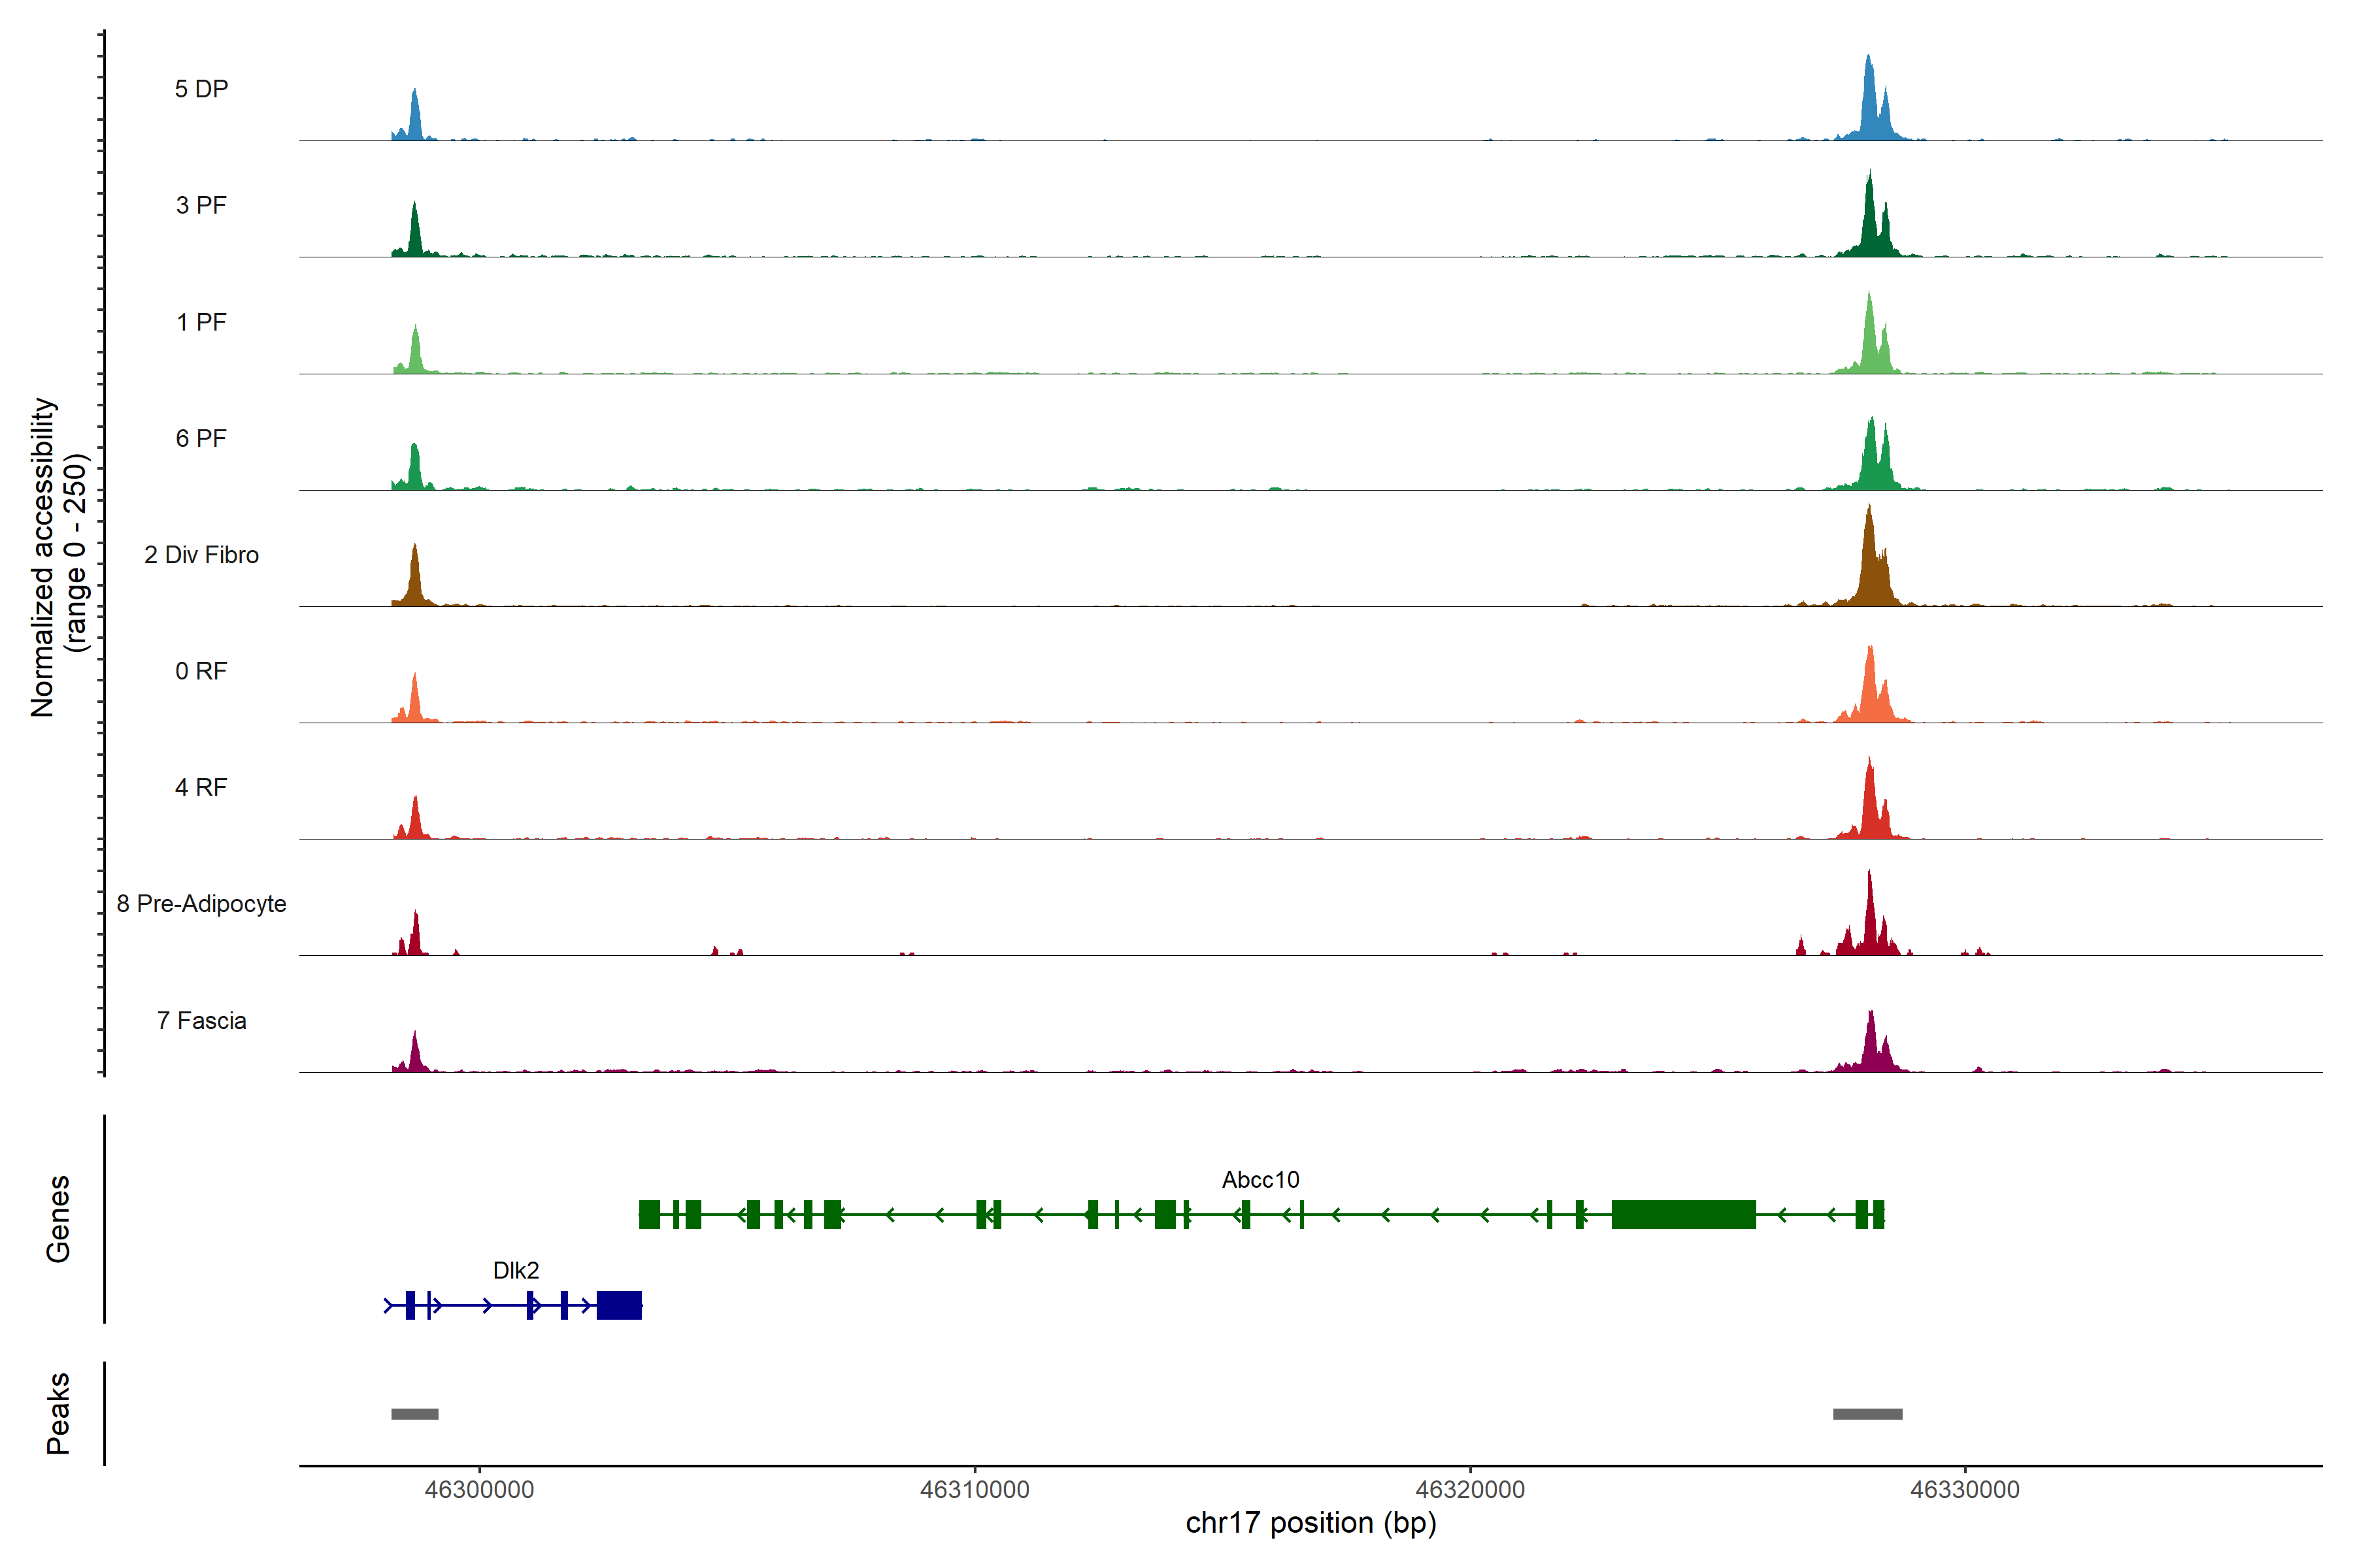Click the 3 PF track label
Image resolution: width=2353 pixels, height=1568 pixels.
pos(201,205)
